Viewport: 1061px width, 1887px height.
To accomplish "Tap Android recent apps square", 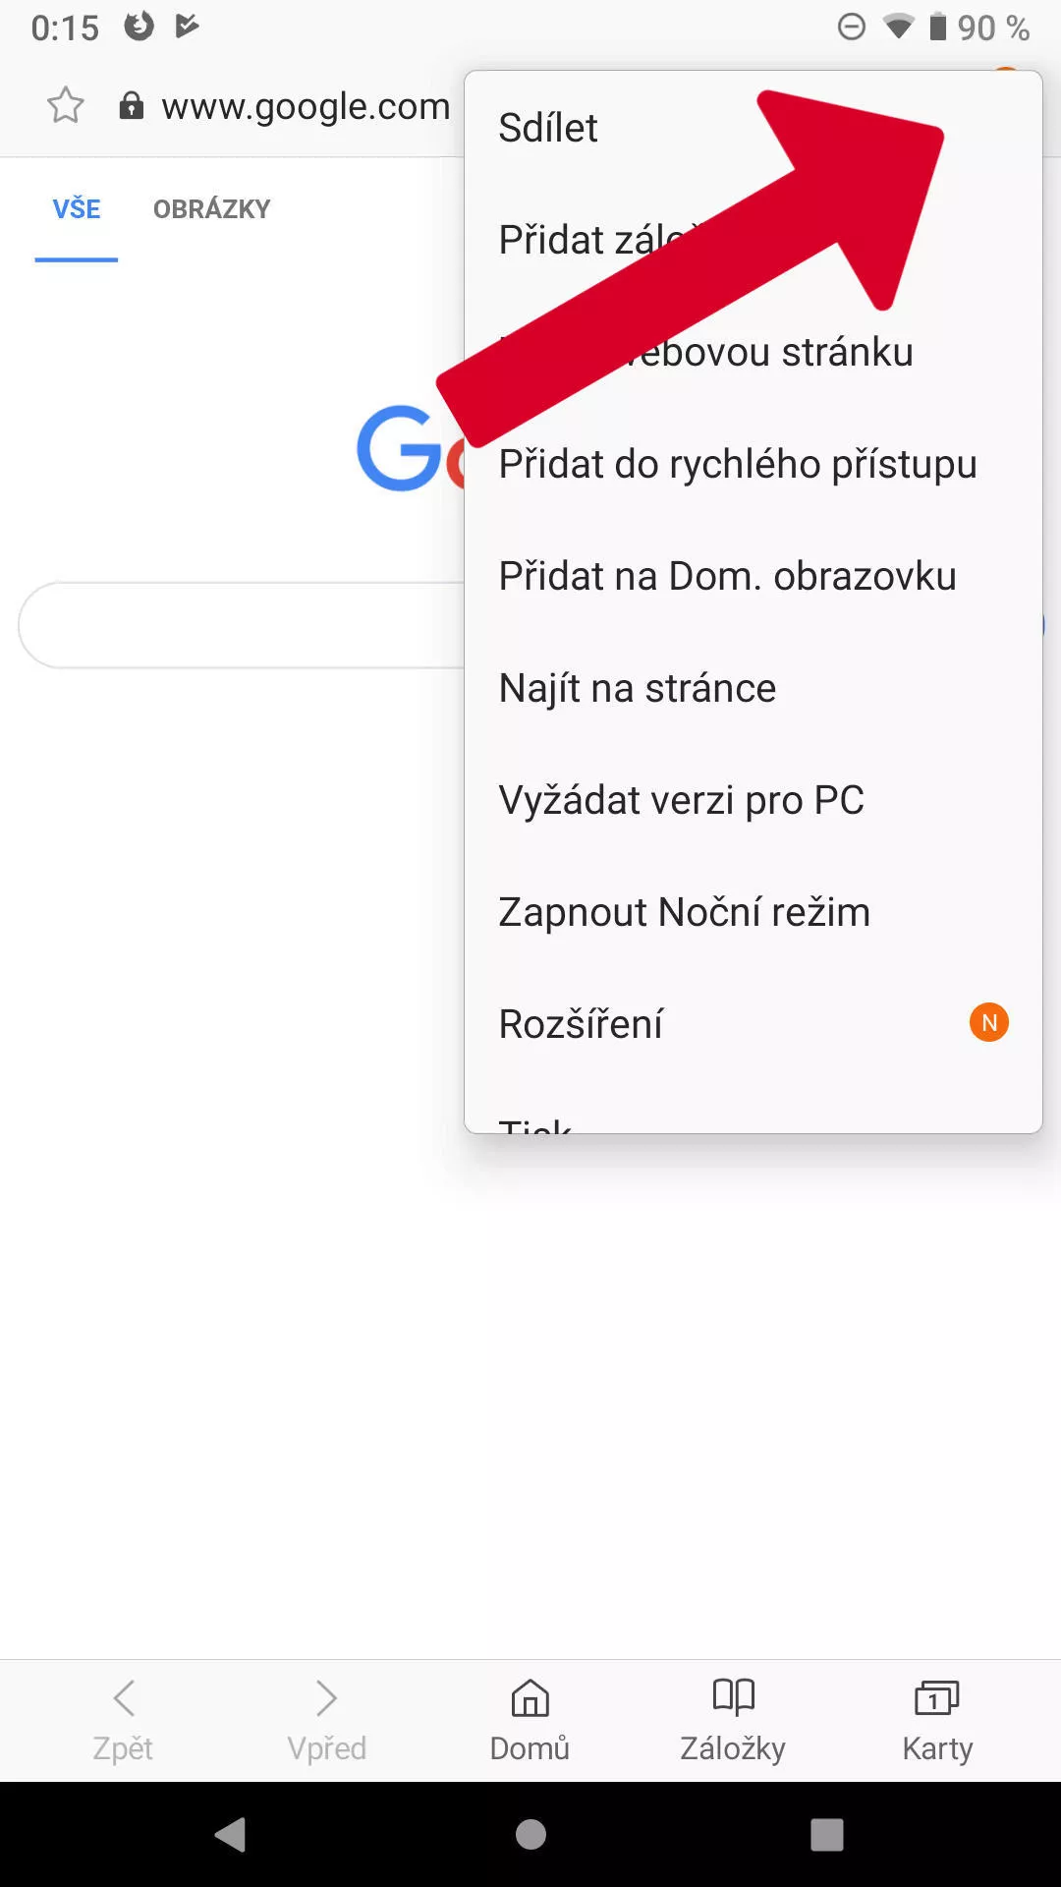I will coord(827,1834).
